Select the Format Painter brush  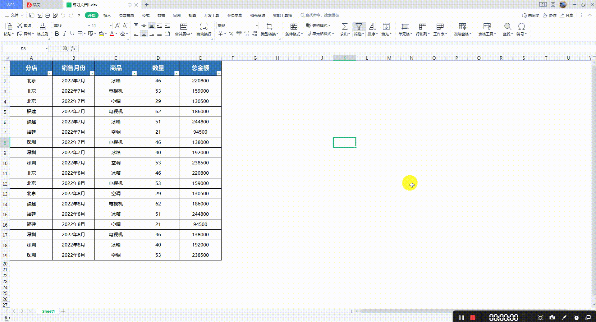point(43,26)
